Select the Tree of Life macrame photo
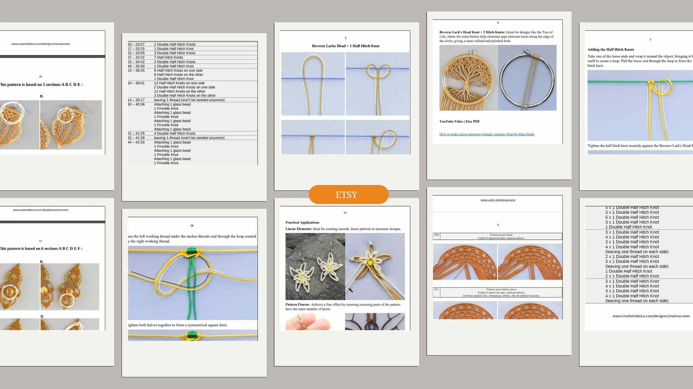Screen dimensions: 693x389 coord(468,78)
